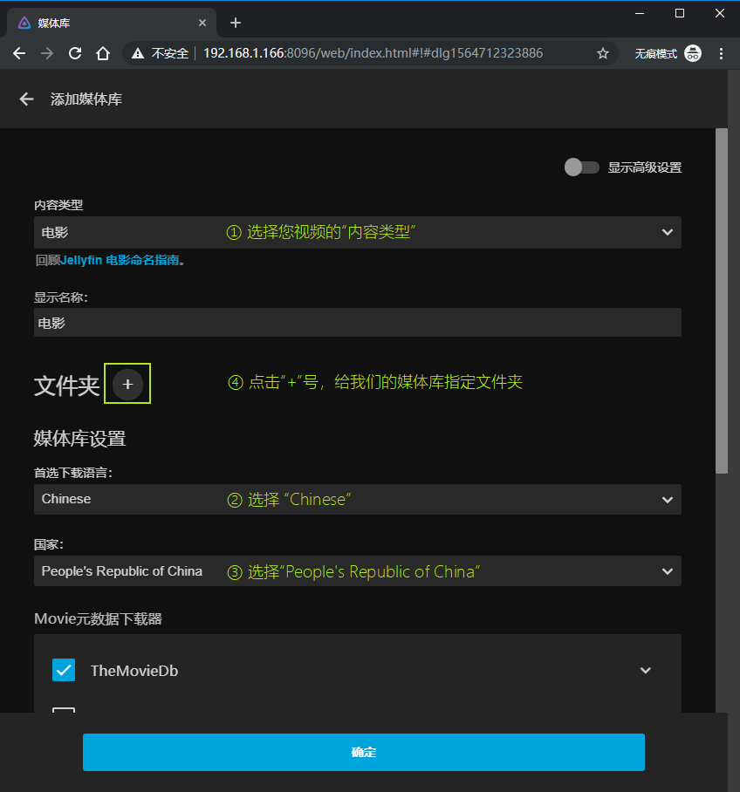The width and height of the screenshot is (740, 792).
Task: Open the content type dropdown
Action: (x=357, y=232)
